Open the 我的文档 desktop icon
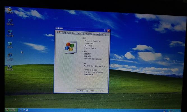This screenshot has height=112, width=187. click(x=10, y=10)
